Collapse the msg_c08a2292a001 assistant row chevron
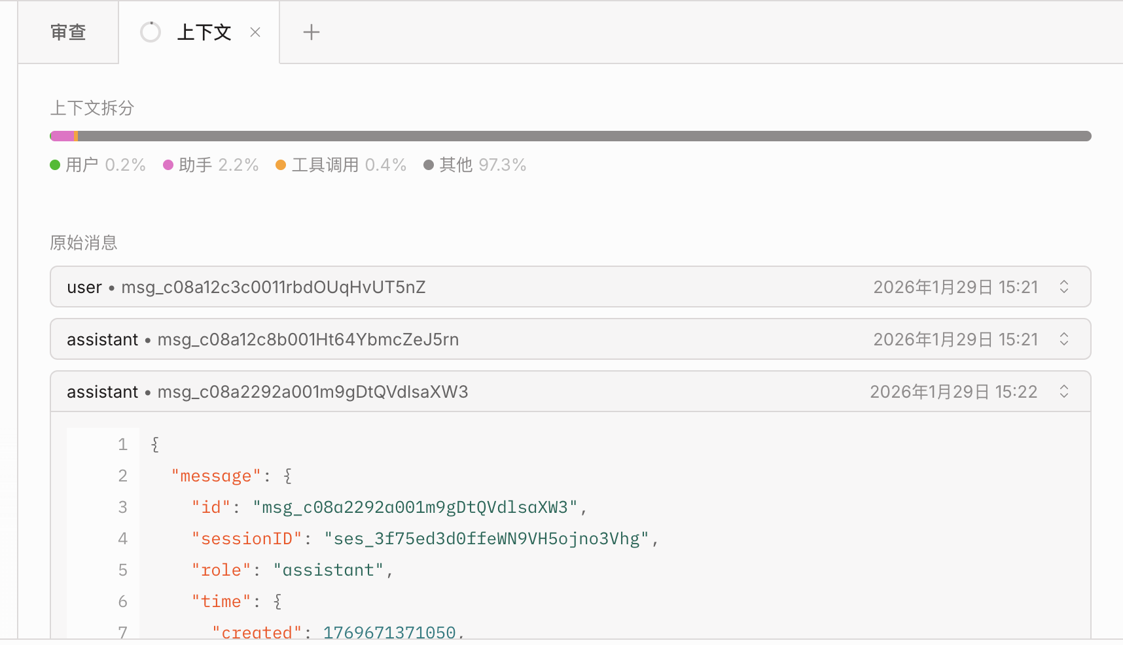The height and width of the screenshot is (645, 1123). (x=1063, y=392)
